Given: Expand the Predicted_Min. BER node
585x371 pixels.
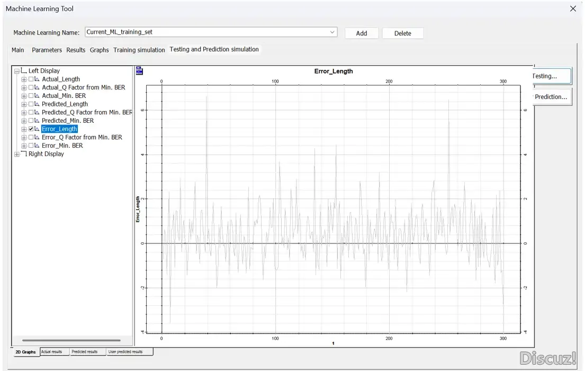Looking at the screenshot, I should click(x=24, y=121).
